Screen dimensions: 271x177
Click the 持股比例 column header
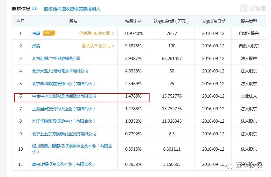[133, 21]
